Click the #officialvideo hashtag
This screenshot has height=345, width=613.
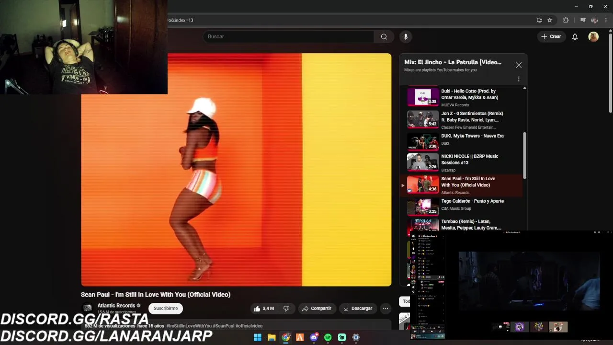point(249,326)
